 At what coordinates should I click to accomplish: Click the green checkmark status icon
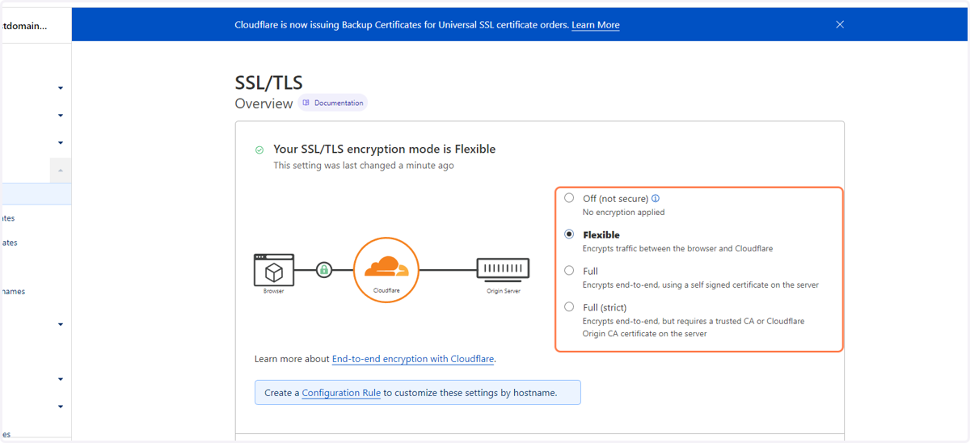click(259, 150)
